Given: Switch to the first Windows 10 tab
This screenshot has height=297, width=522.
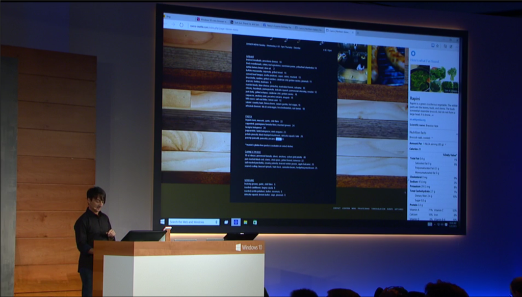Looking at the screenshot, I should (x=212, y=21).
